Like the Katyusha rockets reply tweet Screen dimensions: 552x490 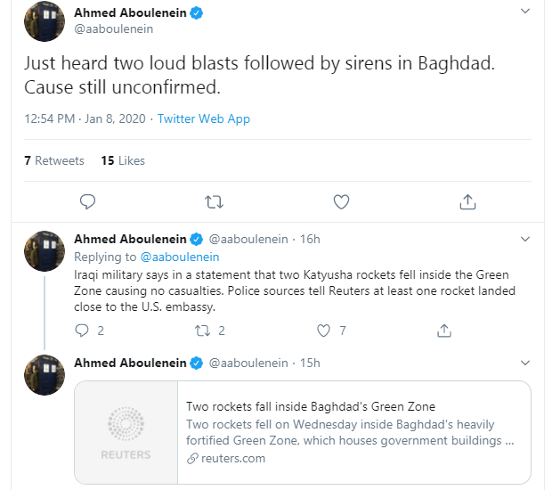[x=325, y=331]
